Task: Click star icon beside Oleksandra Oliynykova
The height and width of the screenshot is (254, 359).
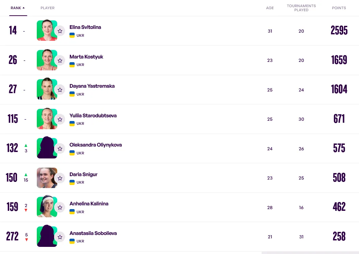Action: [60, 149]
